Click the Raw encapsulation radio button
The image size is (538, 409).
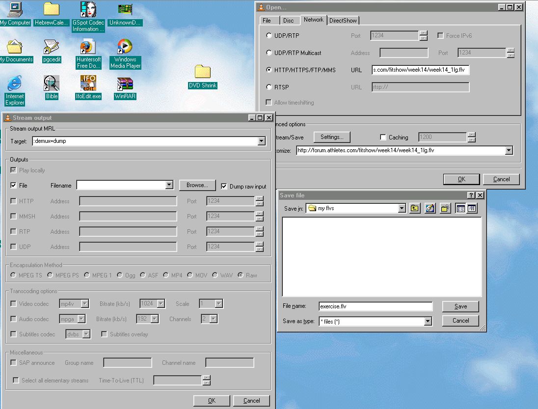(241, 275)
